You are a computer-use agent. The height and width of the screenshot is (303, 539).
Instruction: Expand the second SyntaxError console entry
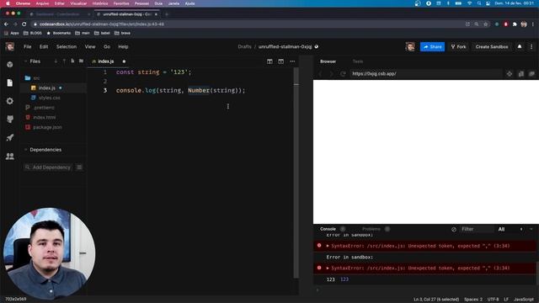click(x=328, y=268)
